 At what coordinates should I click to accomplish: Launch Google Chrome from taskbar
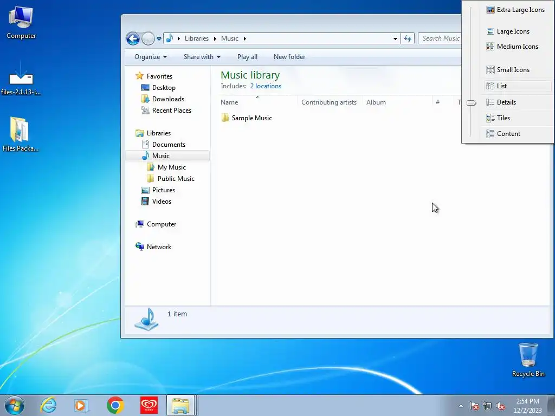tap(115, 405)
